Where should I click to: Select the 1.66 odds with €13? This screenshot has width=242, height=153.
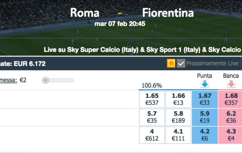(x=178, y=99)
